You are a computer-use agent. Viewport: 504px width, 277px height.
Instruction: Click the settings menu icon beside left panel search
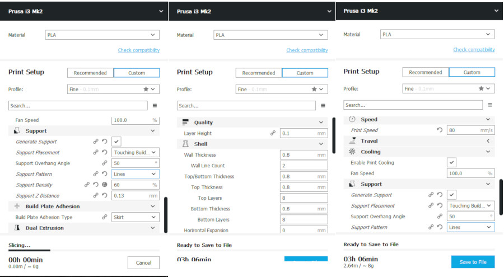tap(155, 105)
